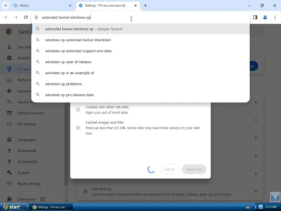Click the Default browser window icon

[x=9, y=113]
